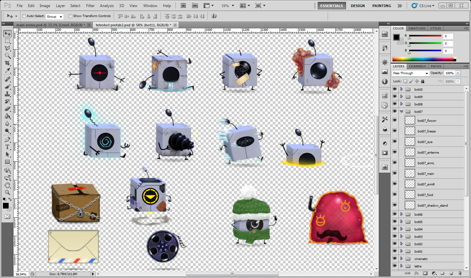The width and height of the screenshot is (471, 278).
Task: Toggle visibility of bot07_eye layer
Action: click(395, 141)
